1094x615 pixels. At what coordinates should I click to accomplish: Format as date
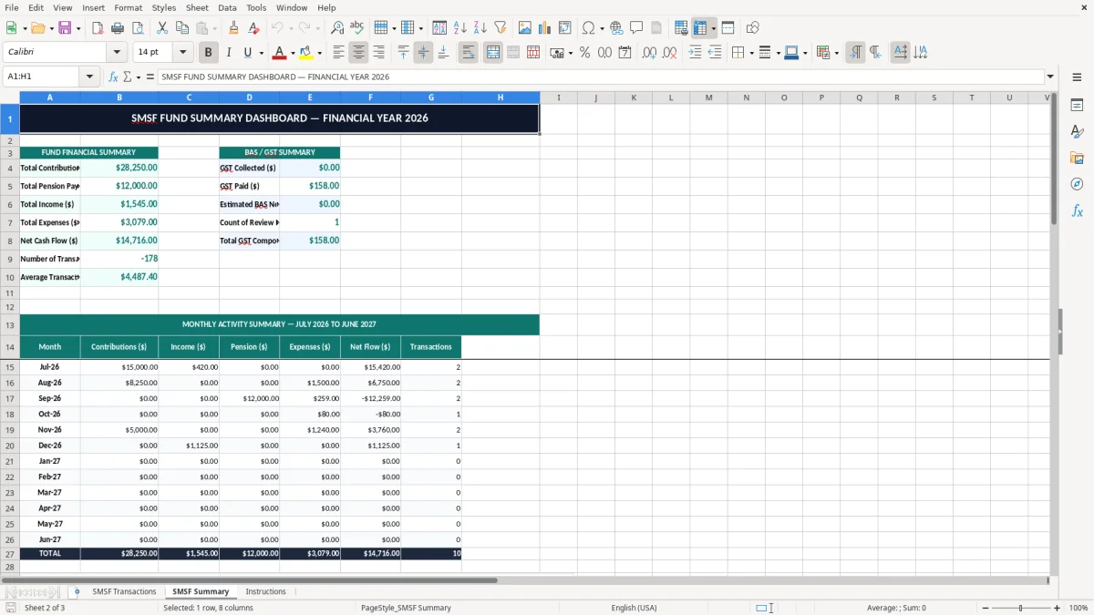pos(624,53)
